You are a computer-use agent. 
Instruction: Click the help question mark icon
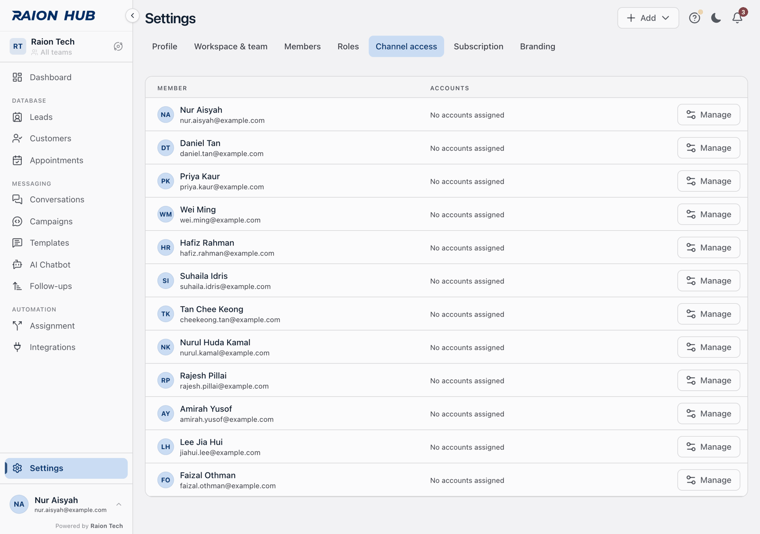pos(694,18)
